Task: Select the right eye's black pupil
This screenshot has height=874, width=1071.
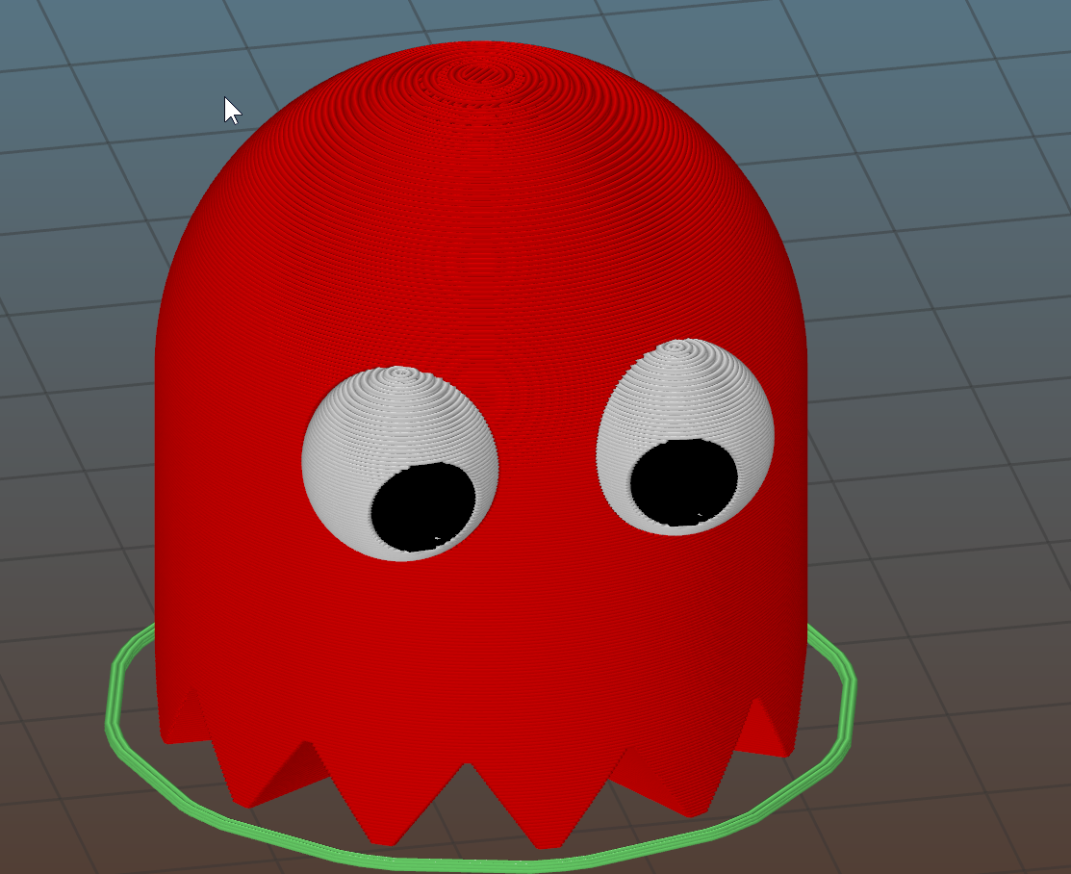Action: coord(684,482)
